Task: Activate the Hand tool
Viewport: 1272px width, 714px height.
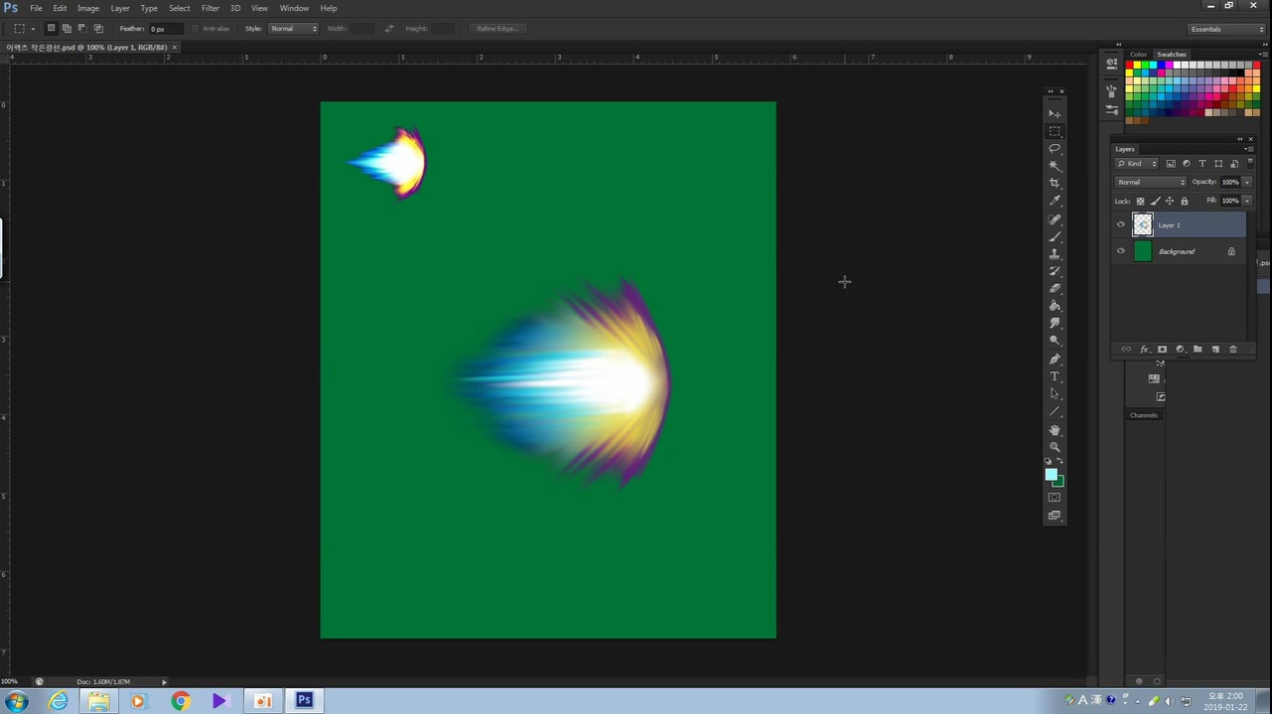Action: click(x=1055, y=430)
